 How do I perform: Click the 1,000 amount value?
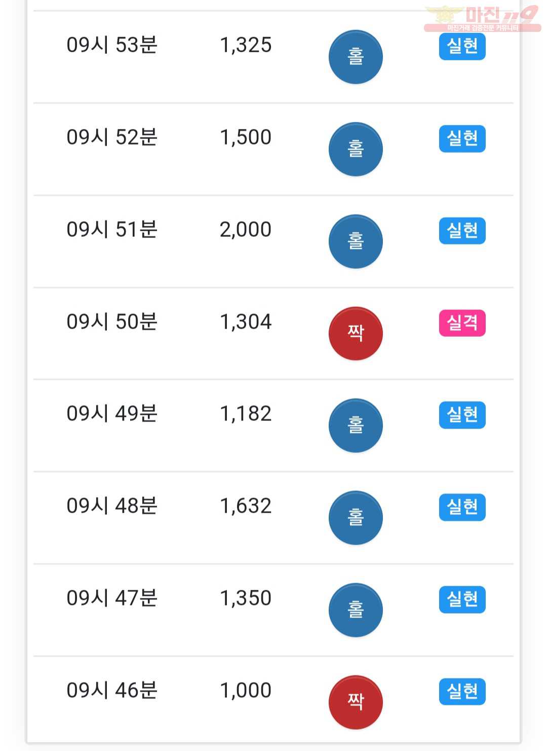246,691
